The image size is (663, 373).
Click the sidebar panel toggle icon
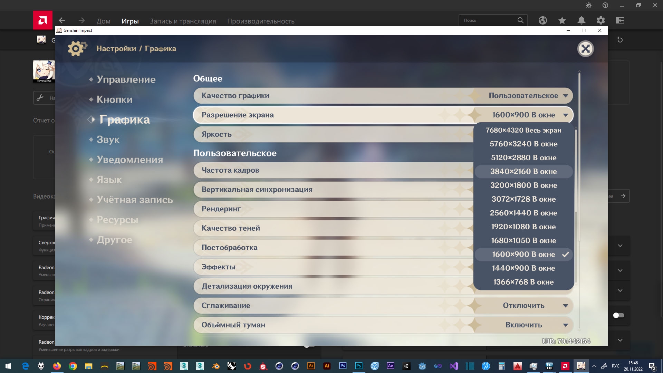coord(620,20)
